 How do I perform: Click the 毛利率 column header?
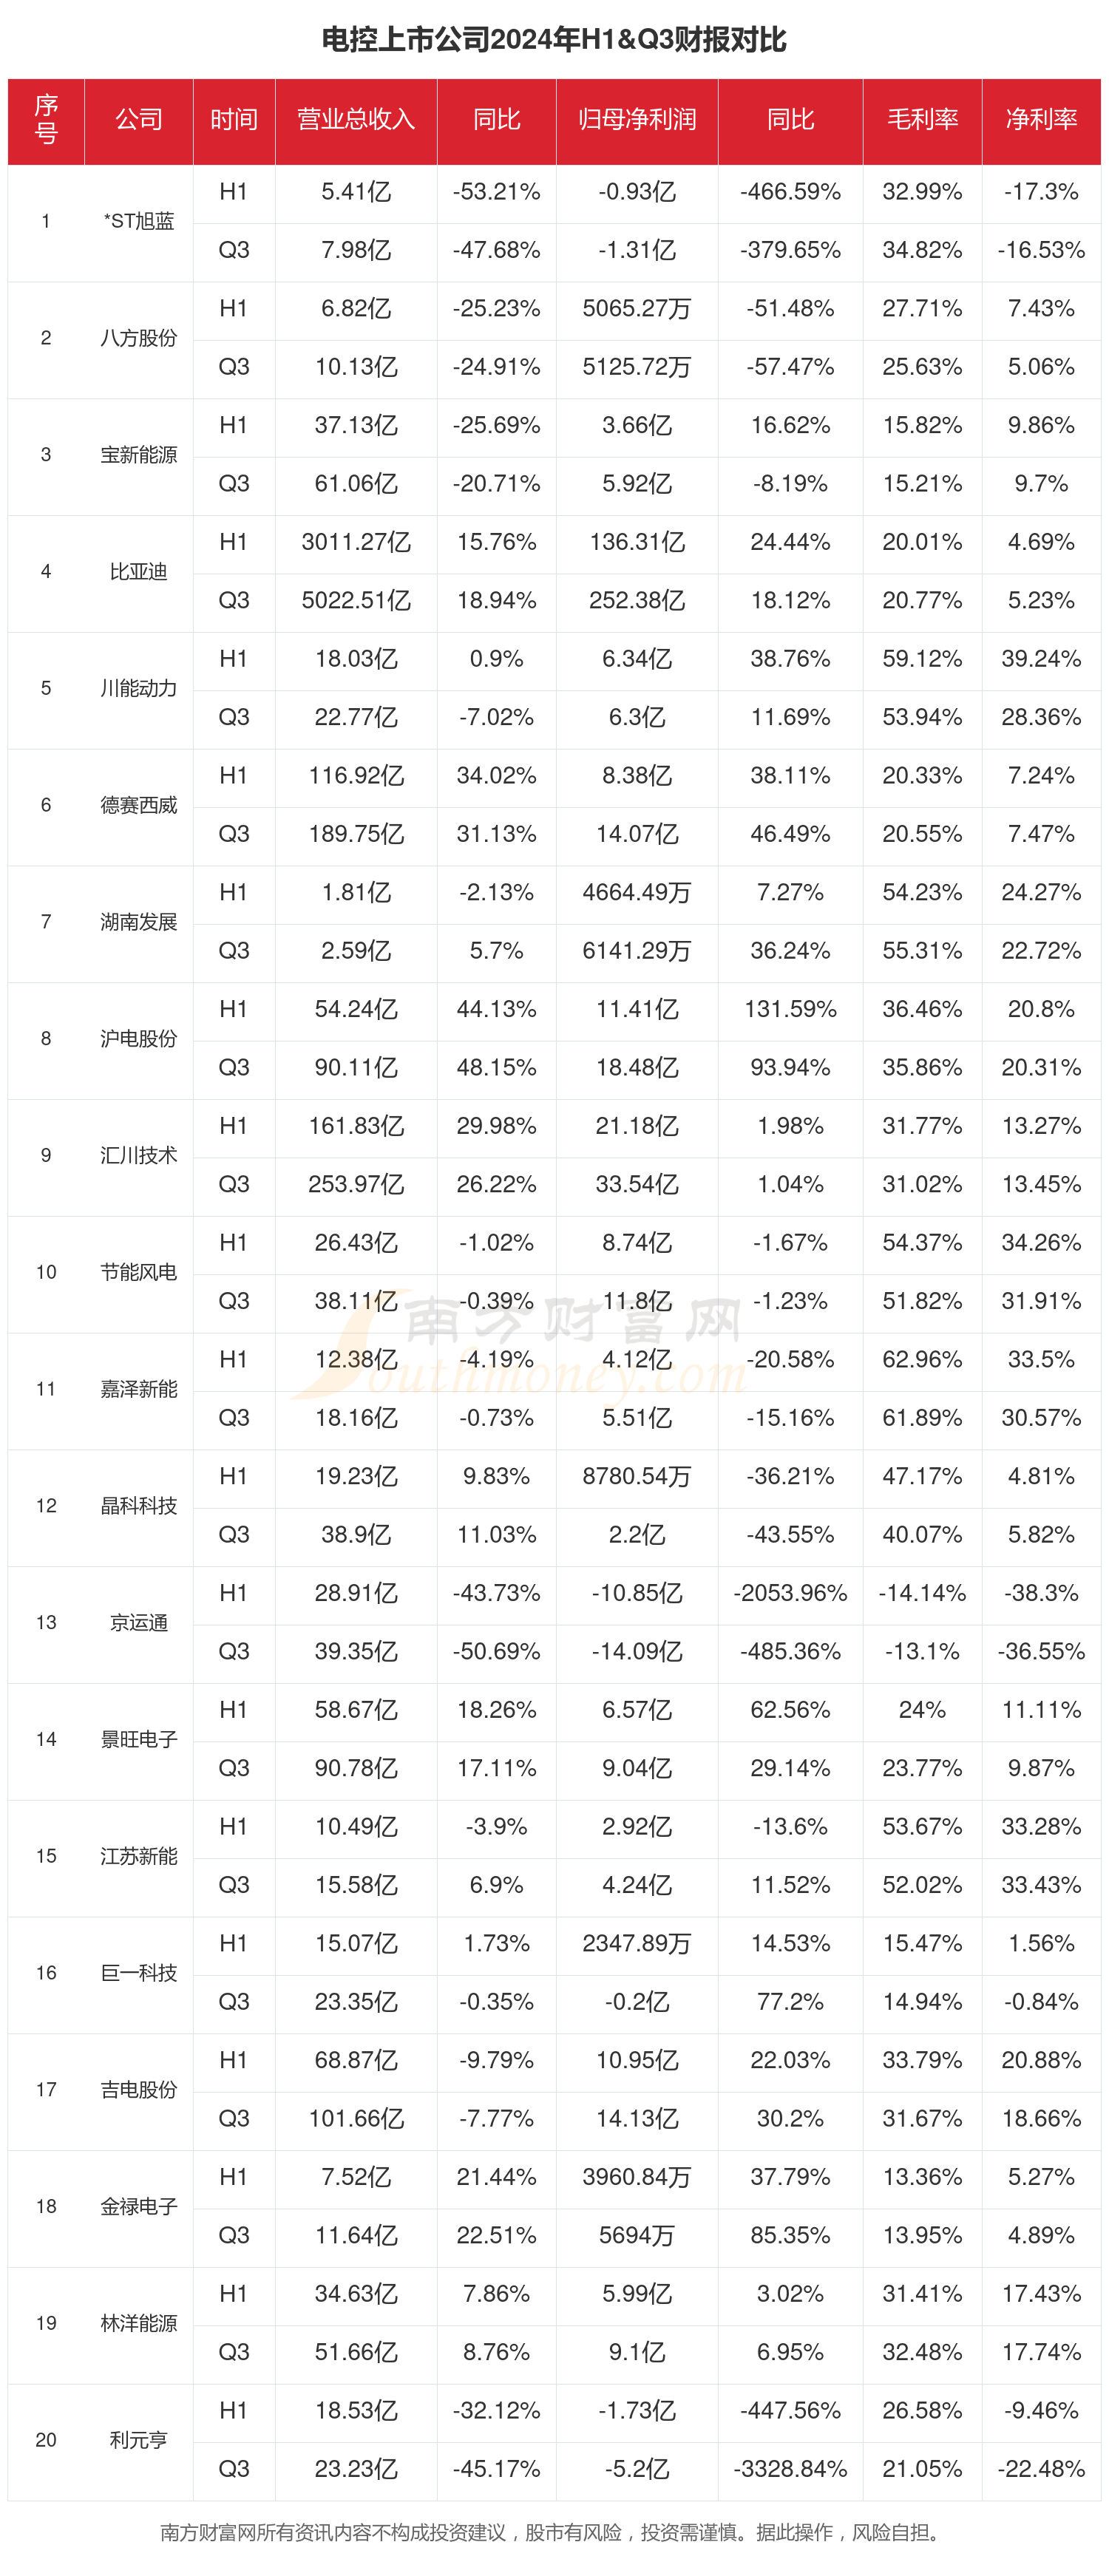921,120
